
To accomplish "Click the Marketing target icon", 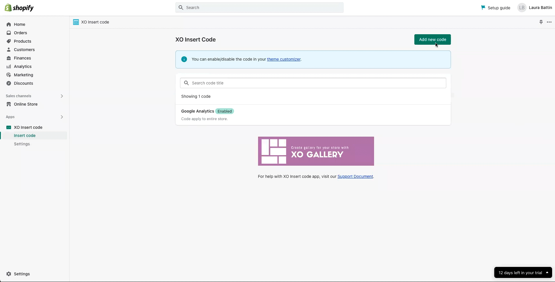I will point(9,75).
